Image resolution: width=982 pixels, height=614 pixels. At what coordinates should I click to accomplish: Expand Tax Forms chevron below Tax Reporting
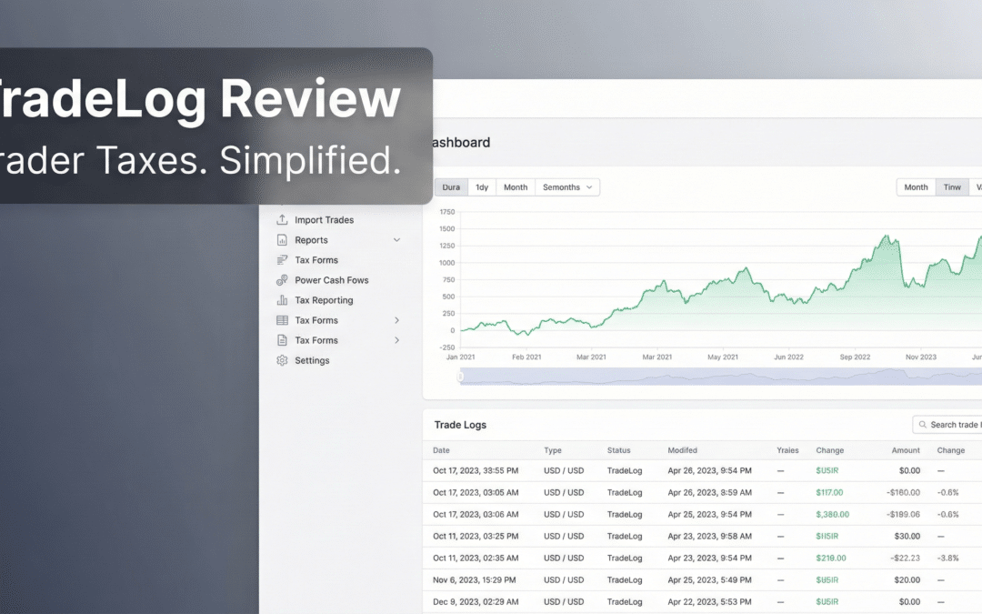396,320
